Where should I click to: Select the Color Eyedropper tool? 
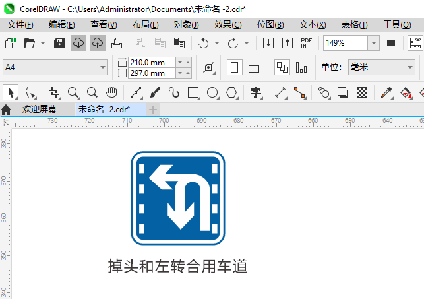tap(386, 92)
